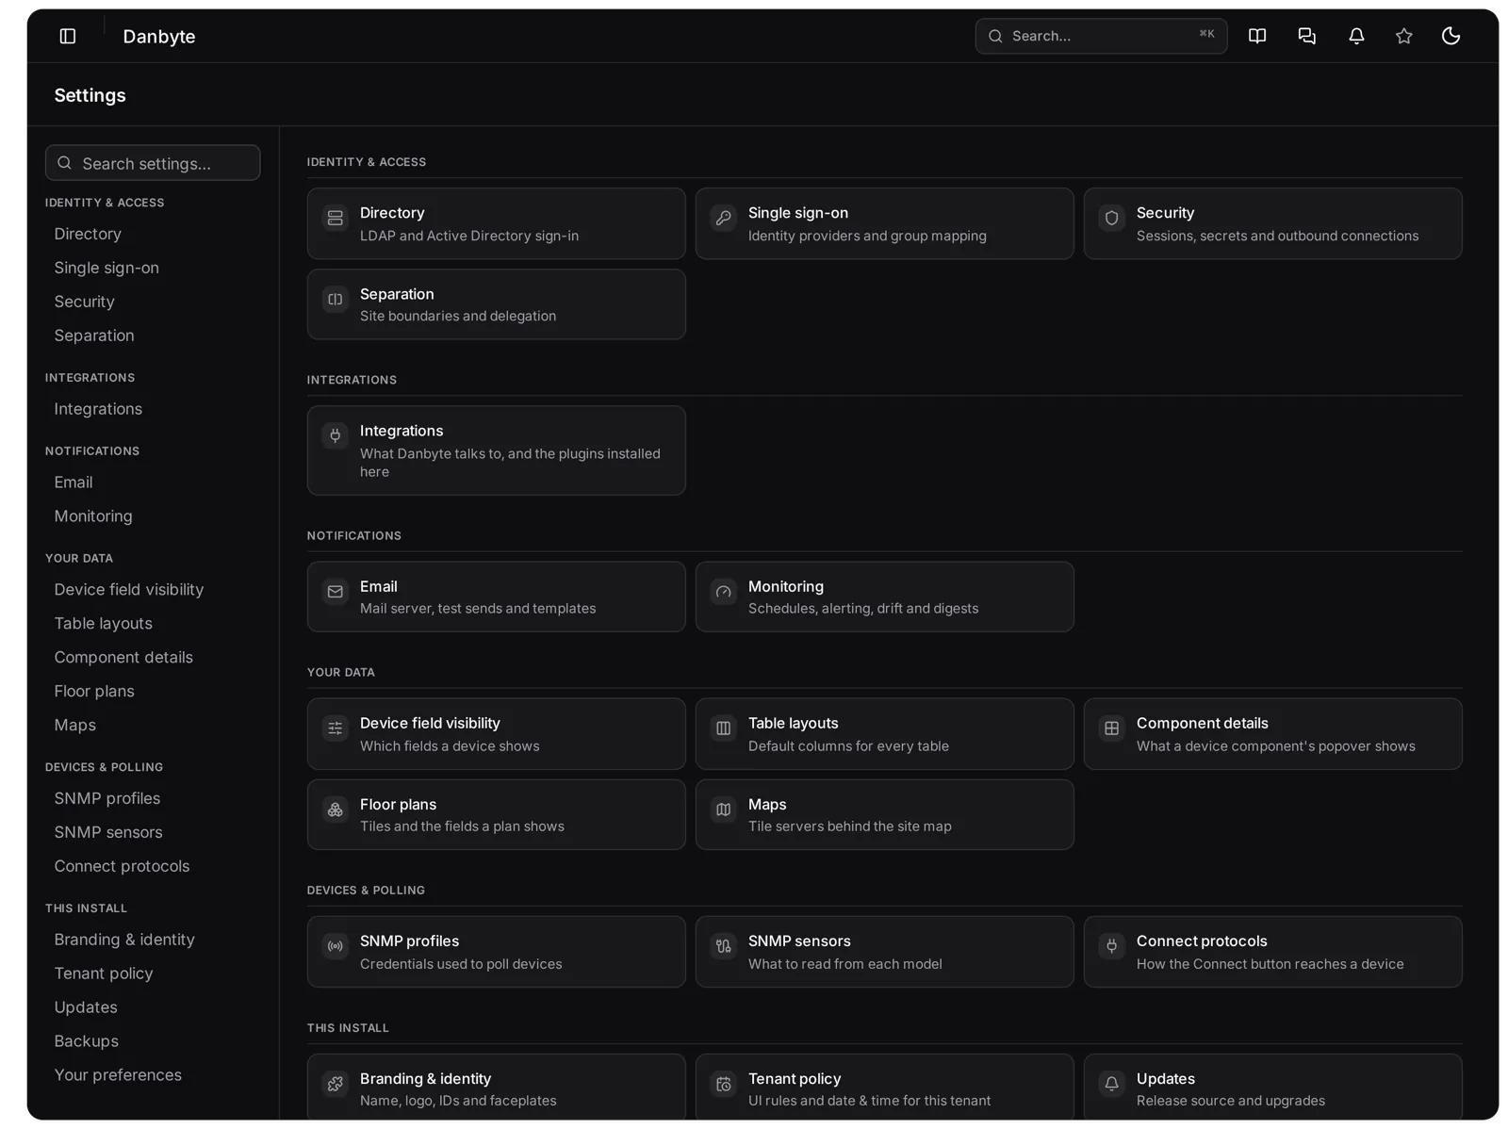Open 'Sessions, secrets and outbound connections' card
Screen dimensions: 1508x1129
[1272, 224]
